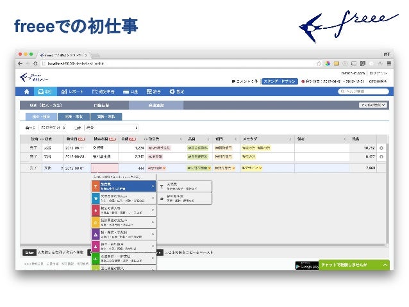Reload the page with the browser refresh icon
409x307 pixels.
click(x=35, y=63)
